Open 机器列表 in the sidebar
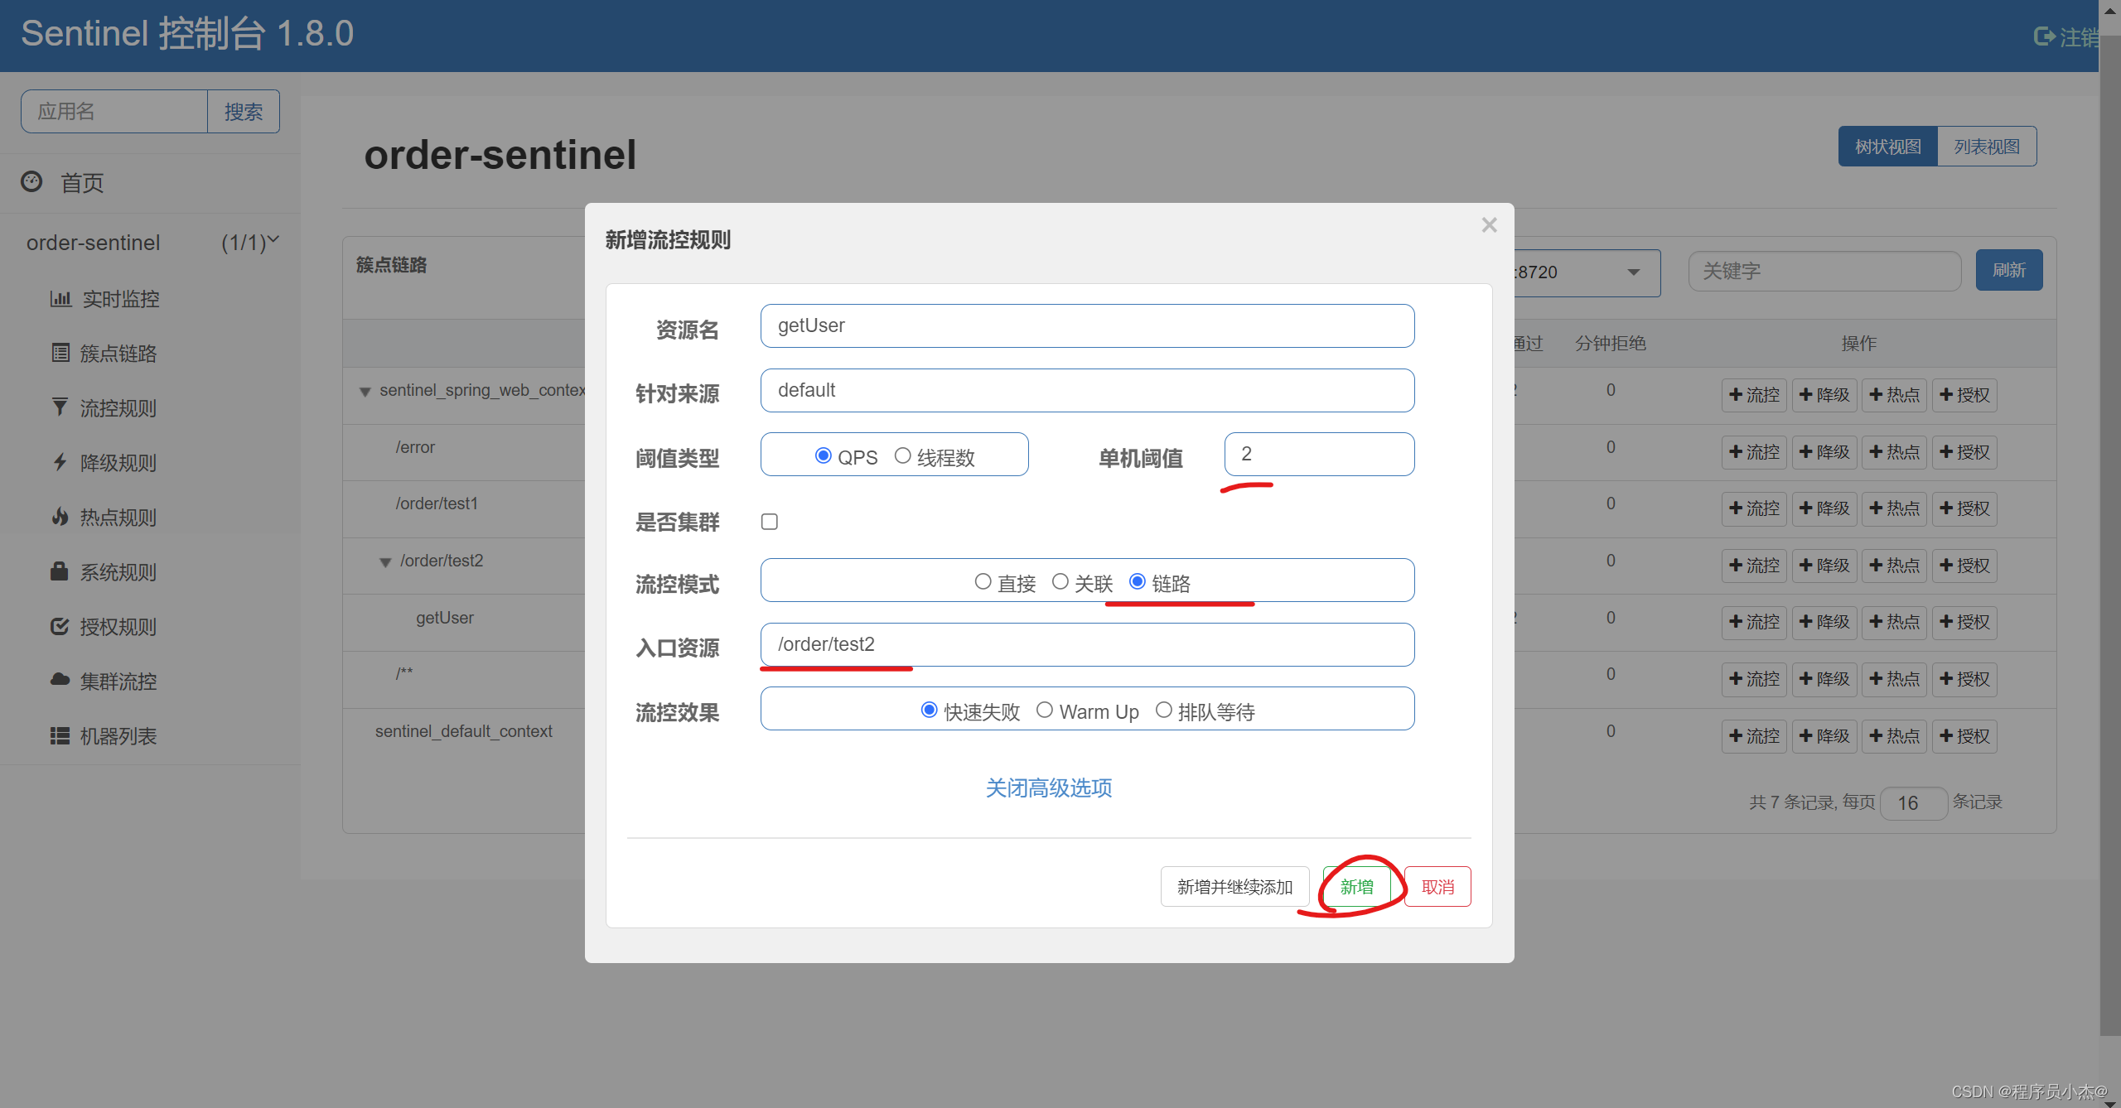The width and height of the screenshot is (2121, 1108). (118, 735)
